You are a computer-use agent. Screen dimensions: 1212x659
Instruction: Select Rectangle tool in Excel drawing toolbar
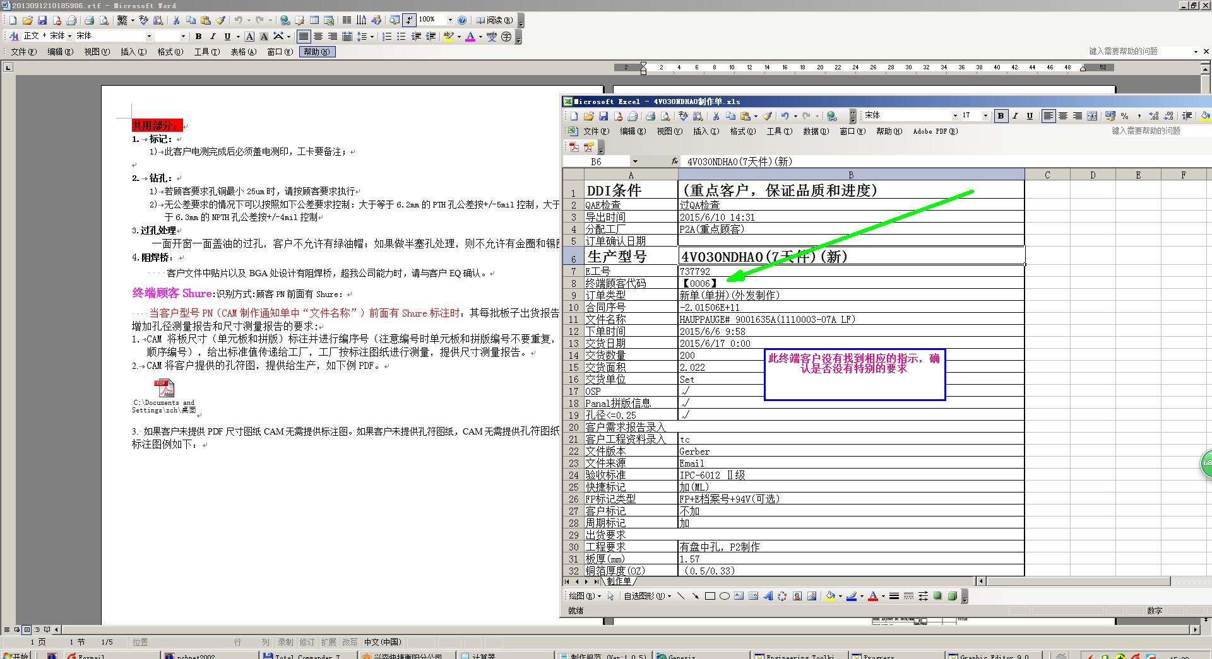pyautogui.click(x=710, y=596)
